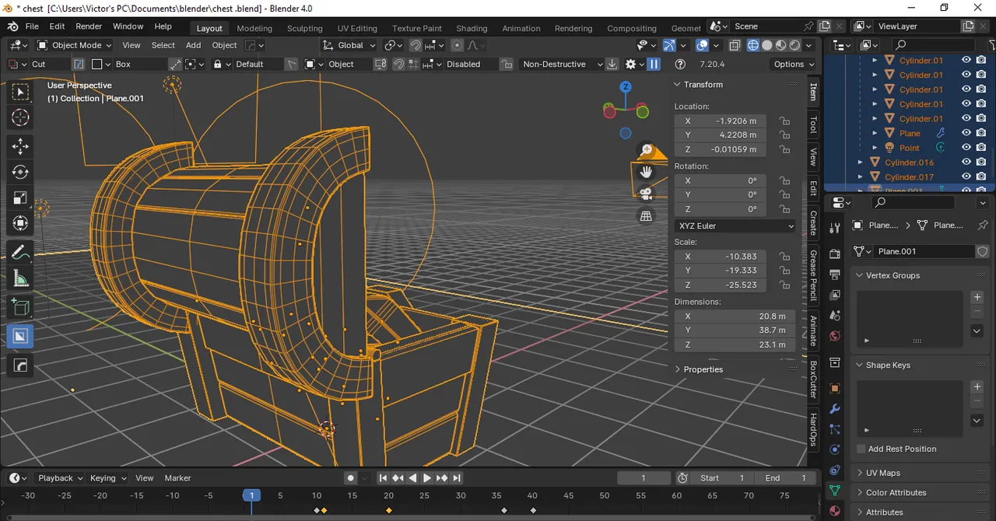Toggle snapping magnet in viewport header
996x521 pixels.
[x=416, y=45]
